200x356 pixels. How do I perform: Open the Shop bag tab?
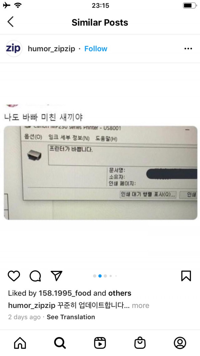[140, 343]
